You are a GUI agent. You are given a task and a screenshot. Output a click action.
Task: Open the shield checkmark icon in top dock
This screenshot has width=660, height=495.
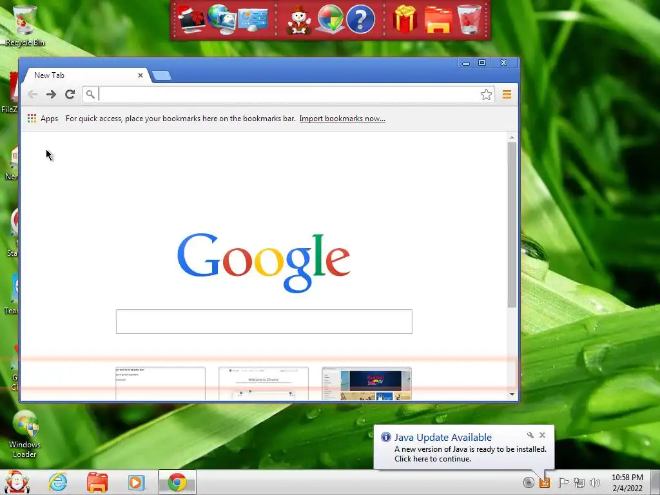330,19
